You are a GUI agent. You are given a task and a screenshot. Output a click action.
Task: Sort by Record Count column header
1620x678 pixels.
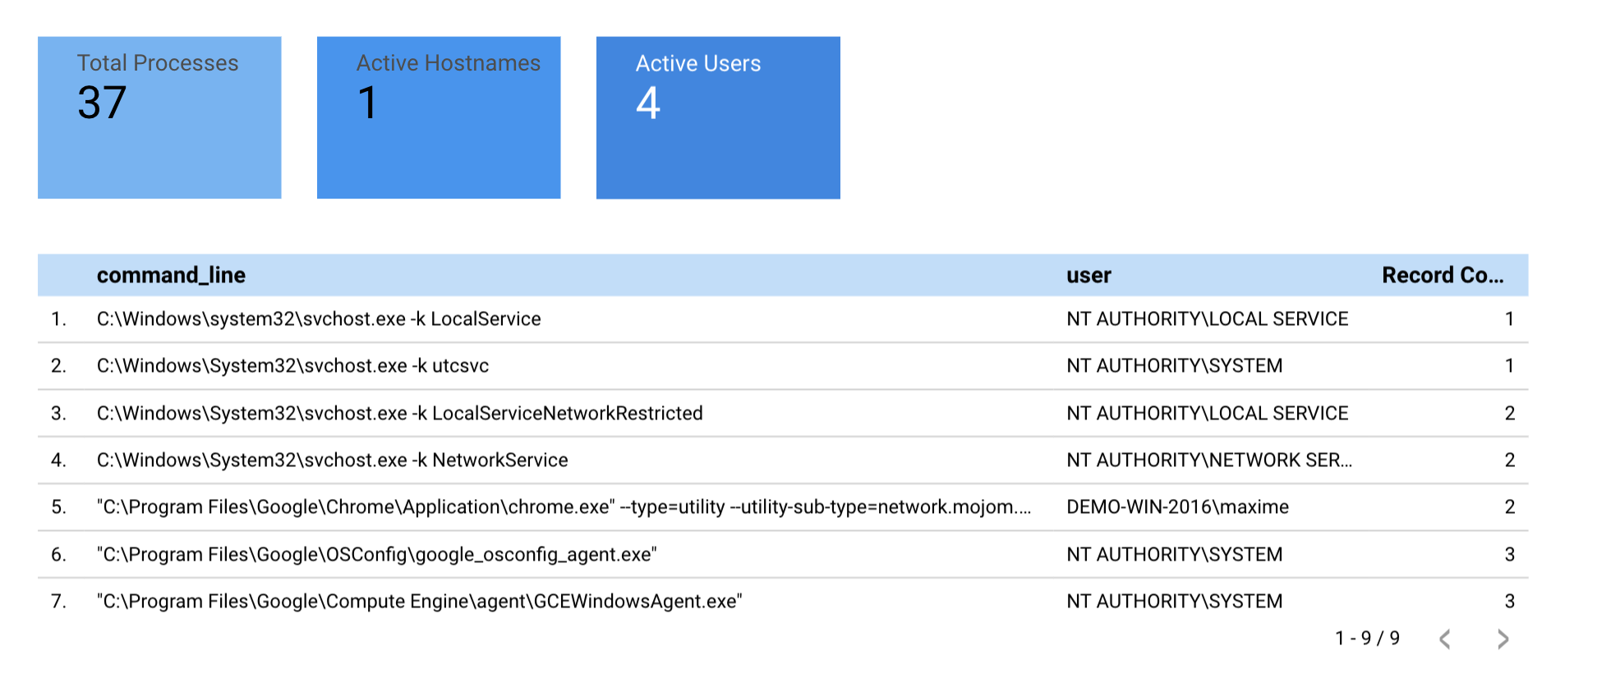click(x=1442, y=275)
